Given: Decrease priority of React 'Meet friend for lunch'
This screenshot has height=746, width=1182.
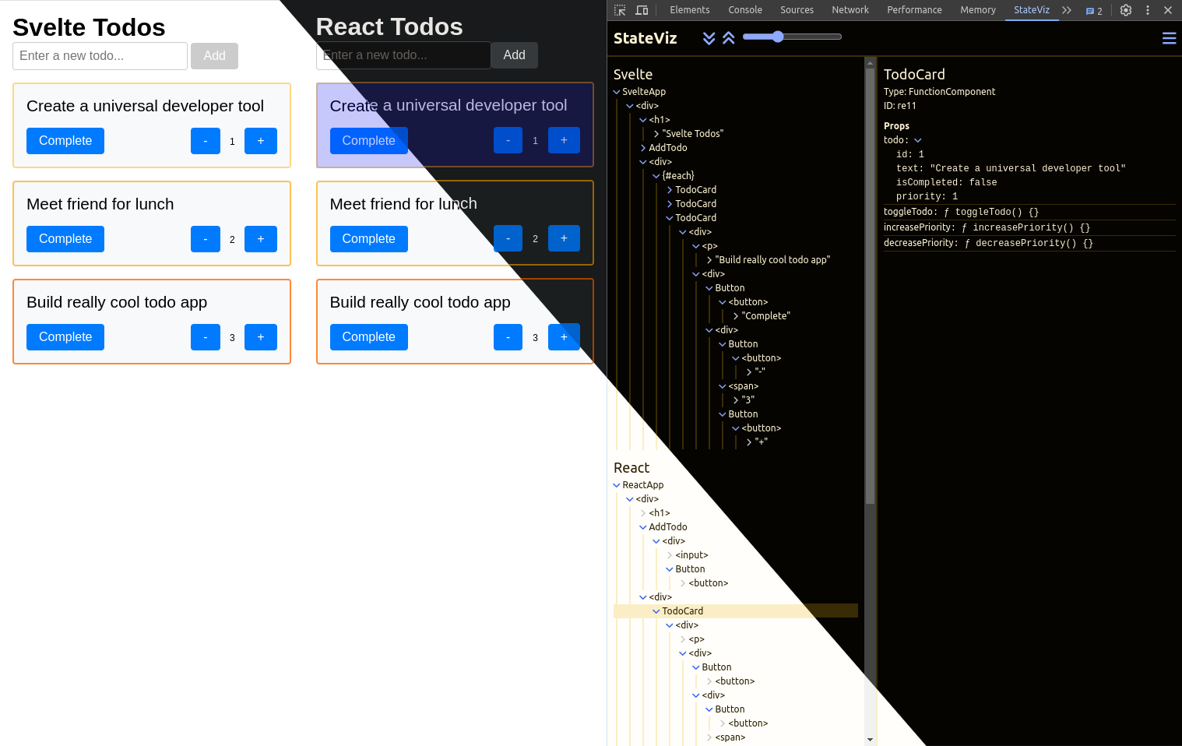Looking at the screenshot, I should (x=508, y=238).
